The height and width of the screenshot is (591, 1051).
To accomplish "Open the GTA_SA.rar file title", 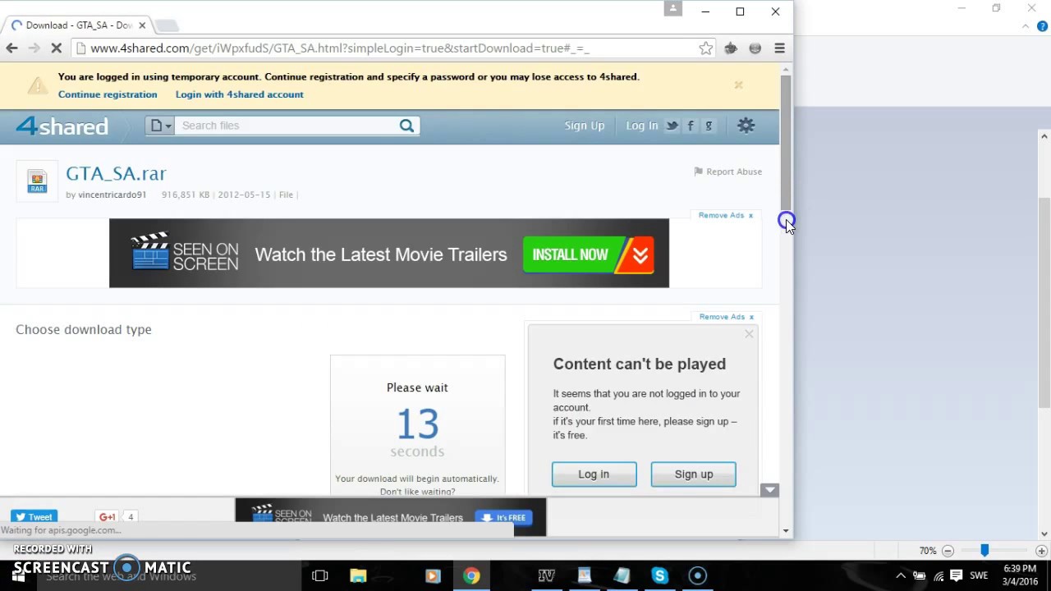I will tap(116, 173).
